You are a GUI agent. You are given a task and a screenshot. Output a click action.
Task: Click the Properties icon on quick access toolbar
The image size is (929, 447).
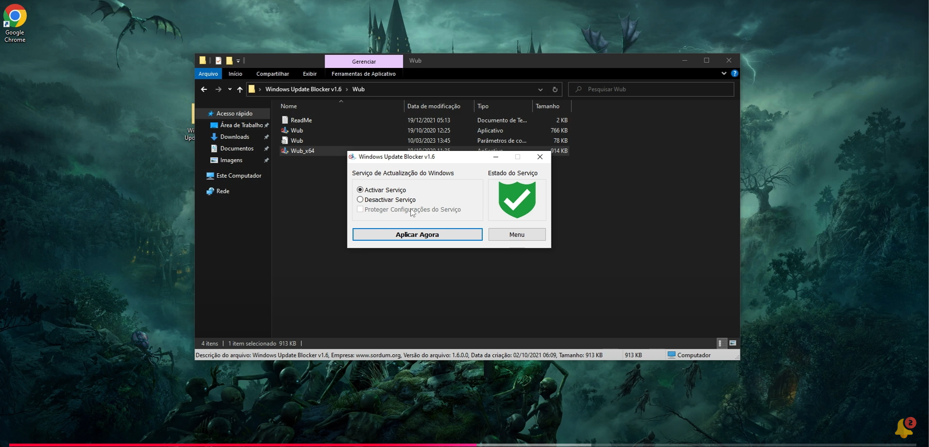[218, 60]
